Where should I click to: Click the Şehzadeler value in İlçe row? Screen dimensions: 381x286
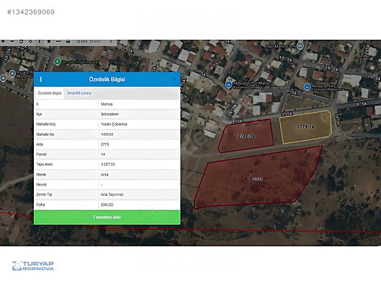[x=110, y=114]
